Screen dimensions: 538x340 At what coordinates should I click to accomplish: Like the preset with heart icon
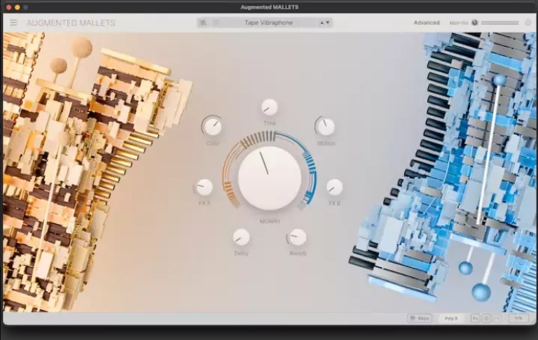tap(216, 22)
